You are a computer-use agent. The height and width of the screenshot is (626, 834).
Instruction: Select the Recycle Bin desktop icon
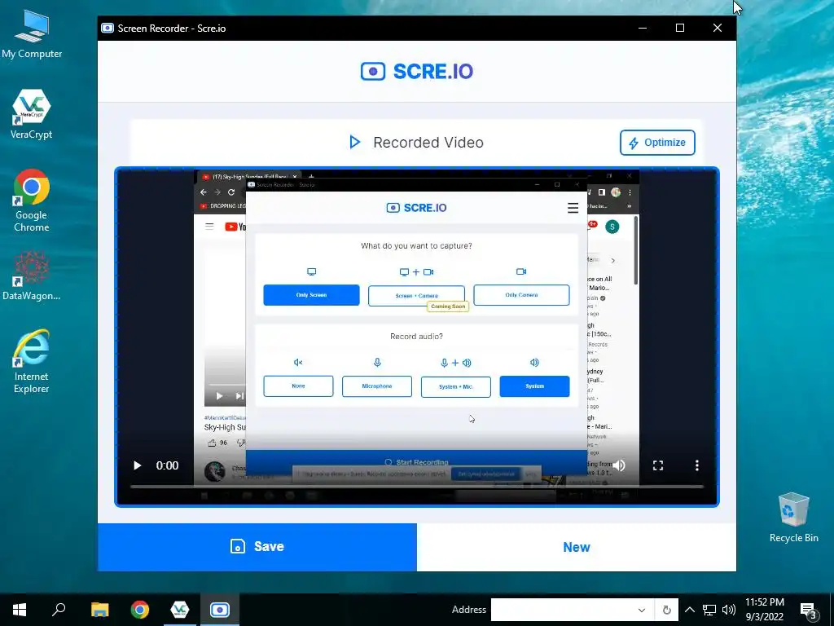(x=793, y=518)
